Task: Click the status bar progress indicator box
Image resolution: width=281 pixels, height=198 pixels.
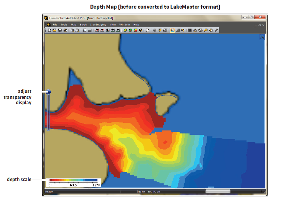Action: (x=218, y=192)
